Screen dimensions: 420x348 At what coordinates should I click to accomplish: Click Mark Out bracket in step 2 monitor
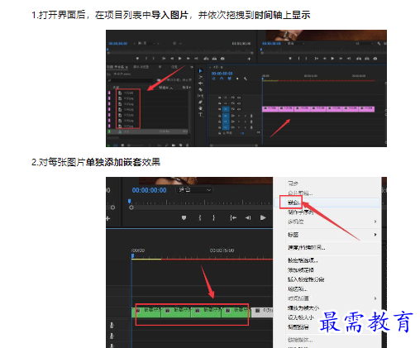pos(213,218)
